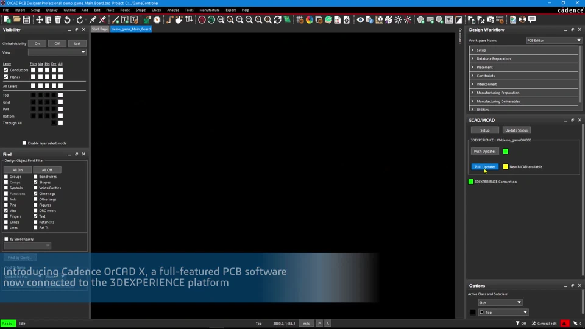The image size is (585, 329).
Task: Uncheck the Vias find filter
Action: pyautogui.click(x=6, y=211)
